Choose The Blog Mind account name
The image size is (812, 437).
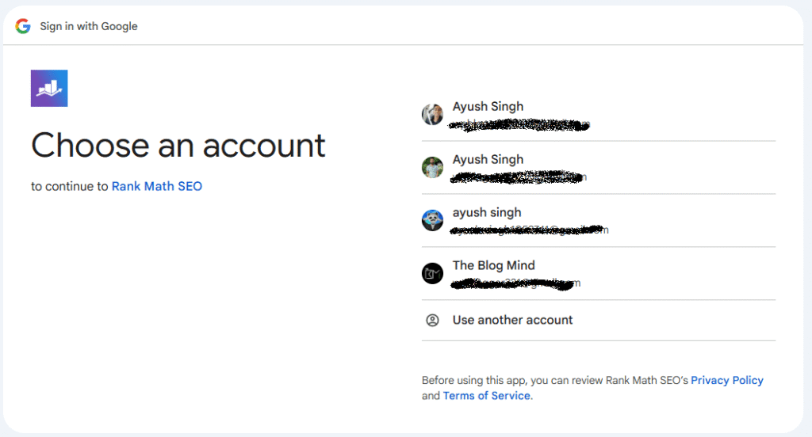493,265
